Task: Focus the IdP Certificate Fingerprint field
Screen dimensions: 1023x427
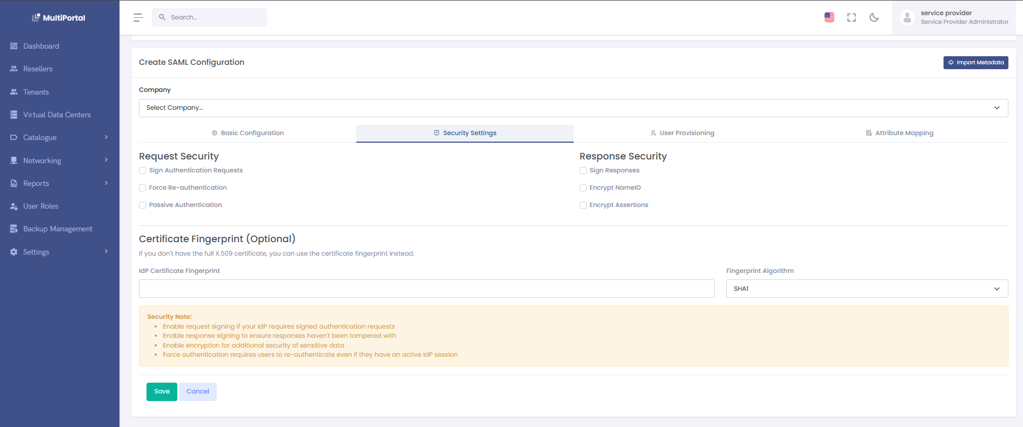Action: (x=427, y=289)
